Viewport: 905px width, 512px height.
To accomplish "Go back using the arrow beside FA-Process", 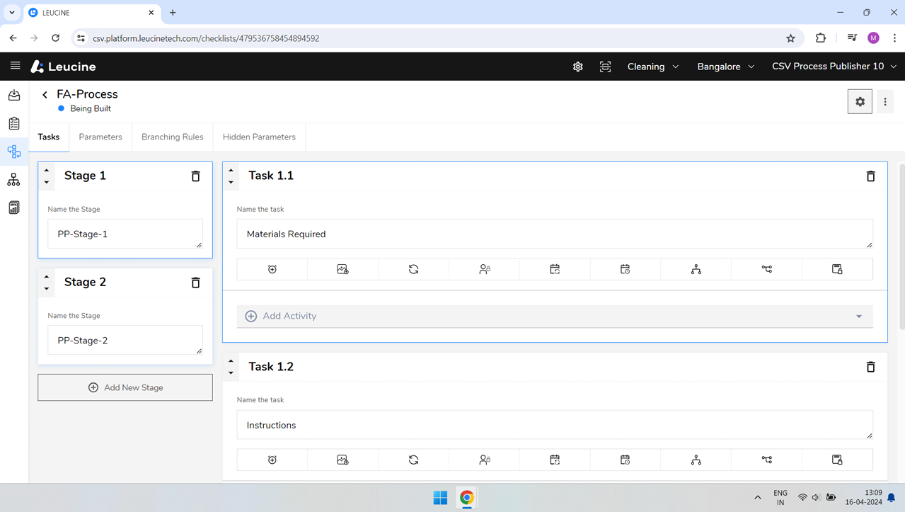I will [x=45, y=95].
